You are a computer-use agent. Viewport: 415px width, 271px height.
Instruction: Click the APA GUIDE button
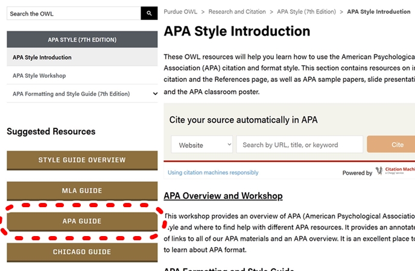pos(82,222)
